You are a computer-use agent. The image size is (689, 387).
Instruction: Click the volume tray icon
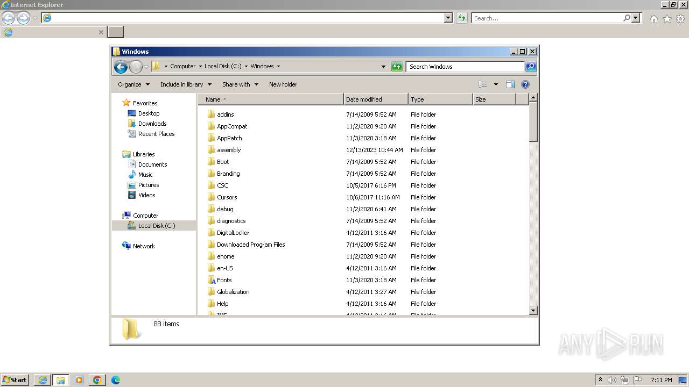[611, 380]
